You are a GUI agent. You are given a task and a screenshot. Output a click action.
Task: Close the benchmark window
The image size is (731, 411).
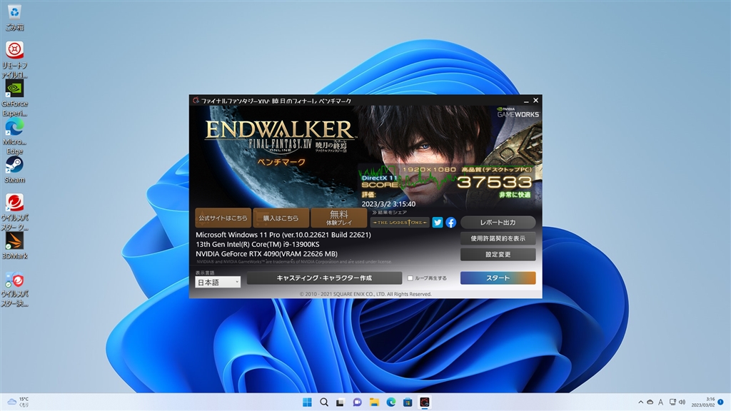click(x=535, y=100)
